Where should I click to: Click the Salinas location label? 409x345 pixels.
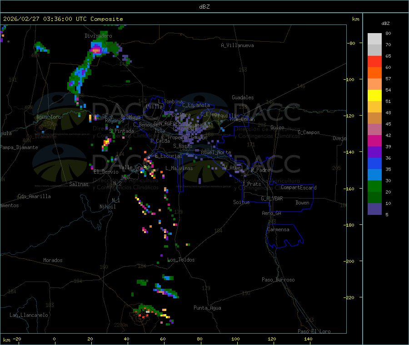(79, 184)
